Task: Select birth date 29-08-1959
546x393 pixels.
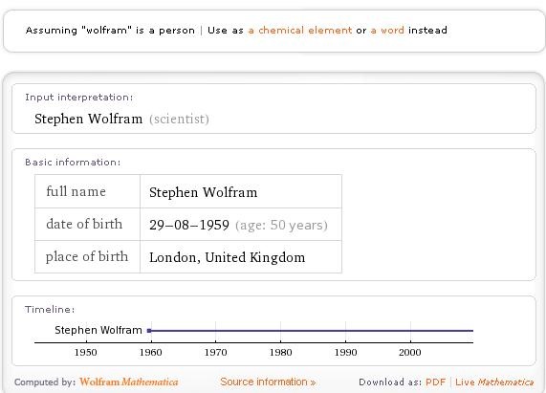Action: click(189, 225)
